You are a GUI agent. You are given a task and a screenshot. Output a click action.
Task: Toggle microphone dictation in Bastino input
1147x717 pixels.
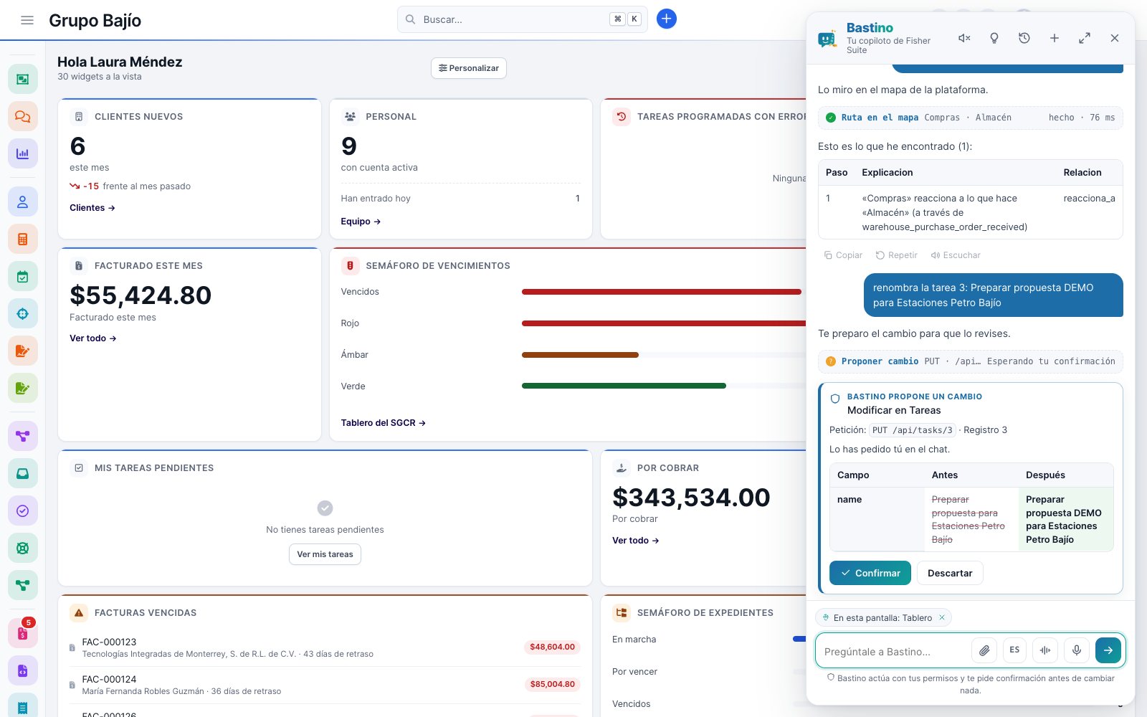(x=1076, y=650)
